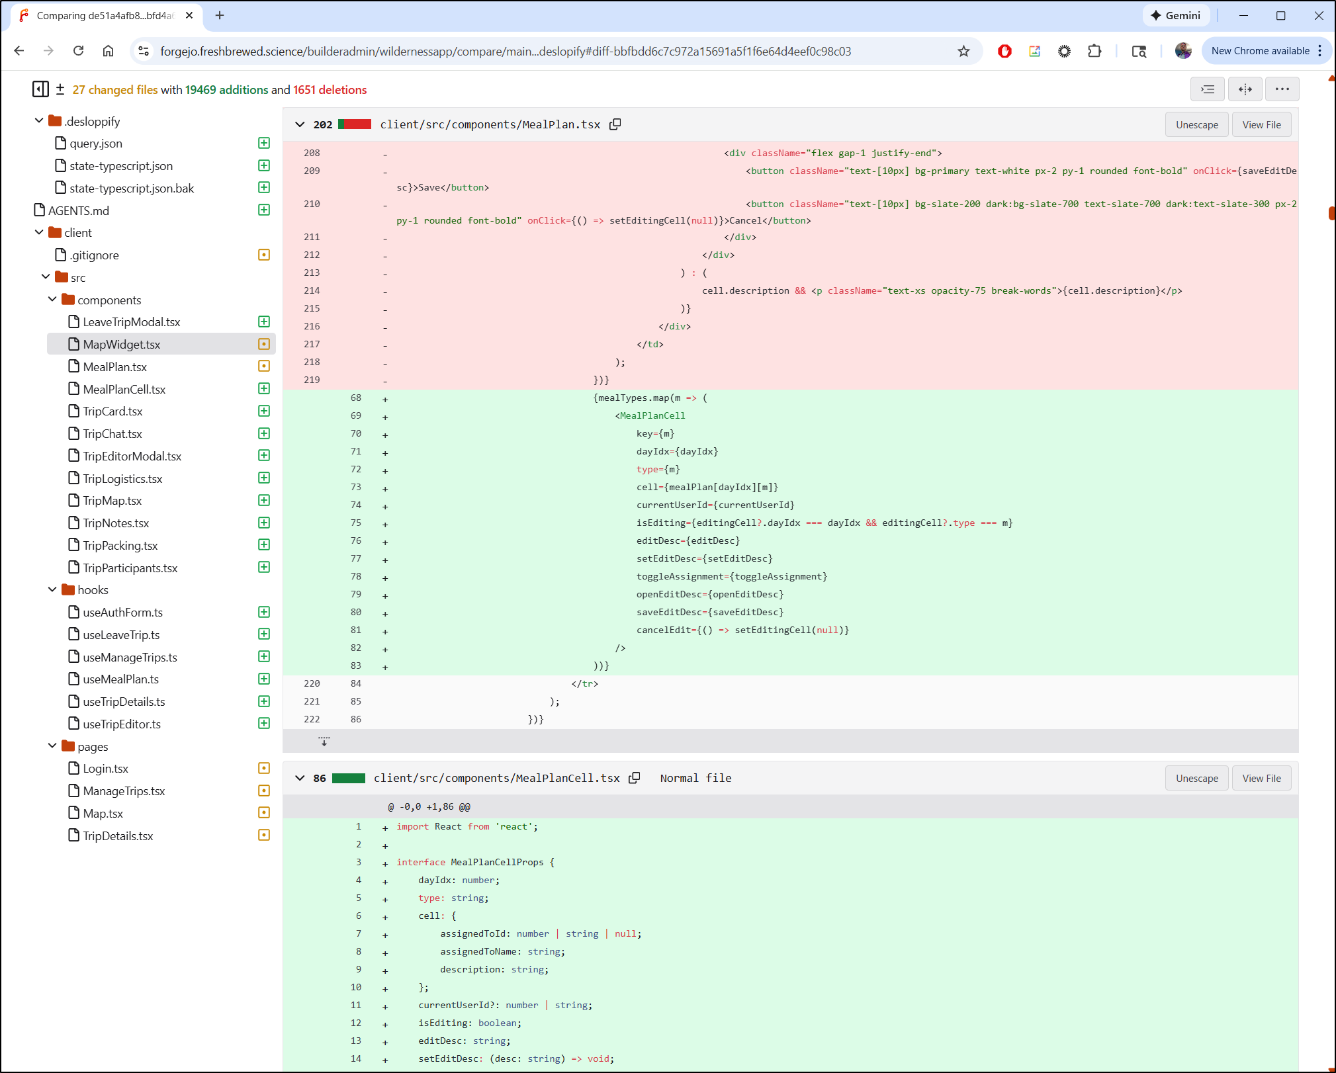The height and width of the screenshot is (1073, 1336).
Task: Bookmark this page with the star icon
Action: (x=963, y=51)
